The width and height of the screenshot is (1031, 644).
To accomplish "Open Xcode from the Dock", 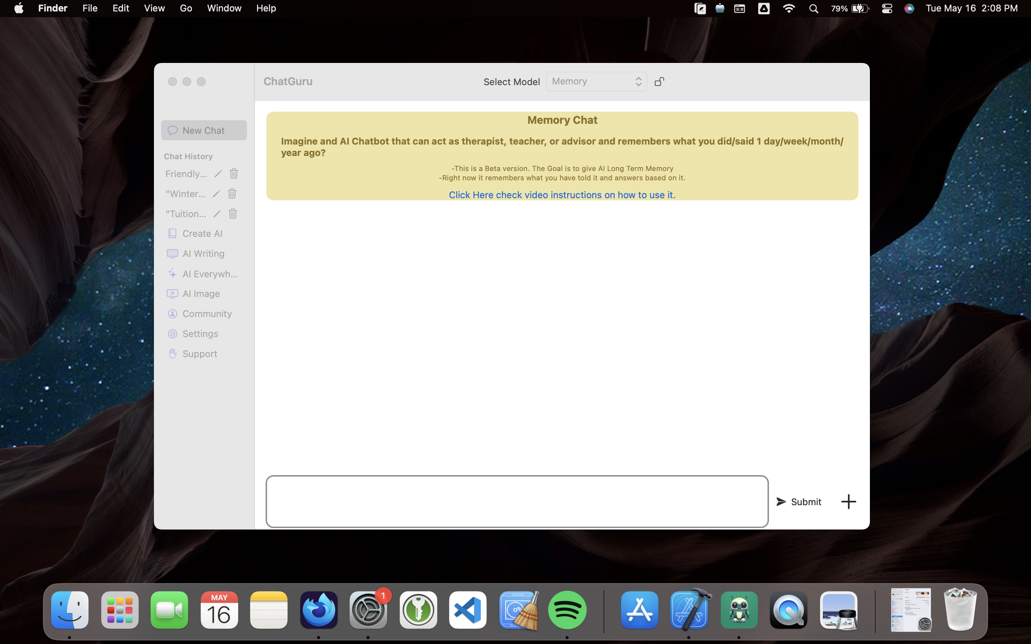I will (x=689, y=610).
